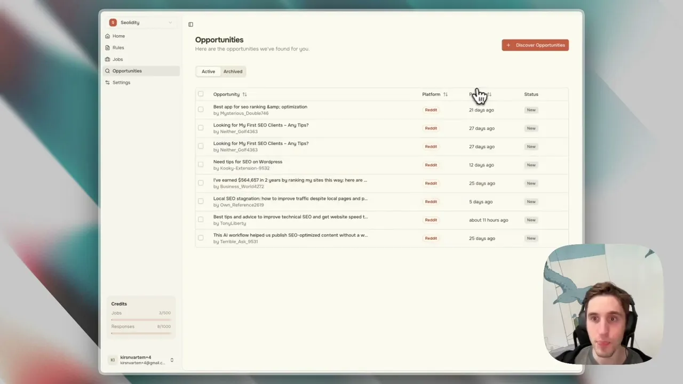Open Settings from the sidebar

click(121, 83)
